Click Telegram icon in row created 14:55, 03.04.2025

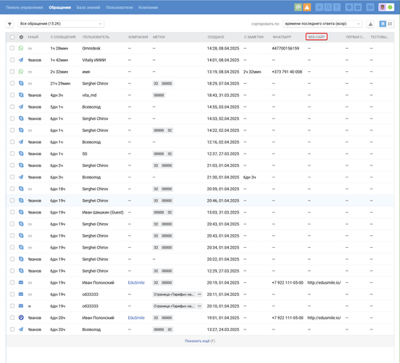(21, 107)
